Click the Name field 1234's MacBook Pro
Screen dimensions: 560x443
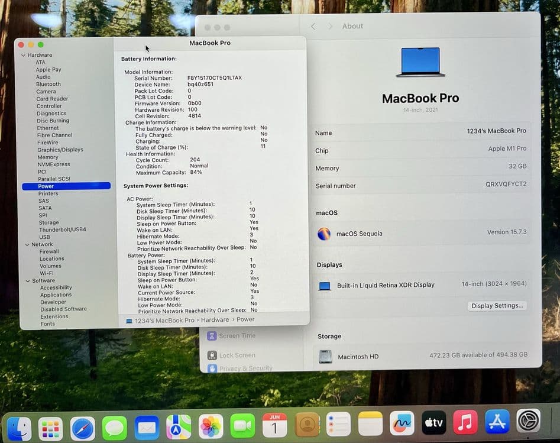click(496, 131)
